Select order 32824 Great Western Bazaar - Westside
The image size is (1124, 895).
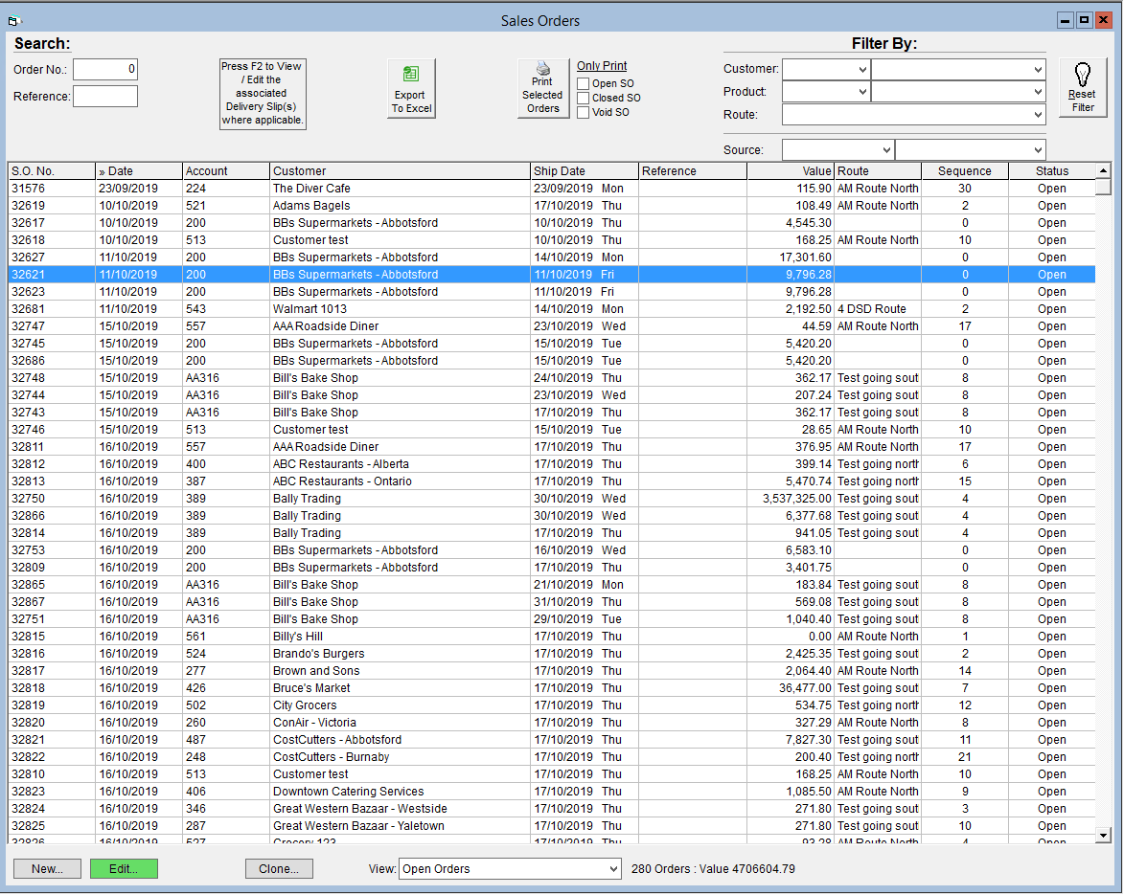(x=552, y=808)
